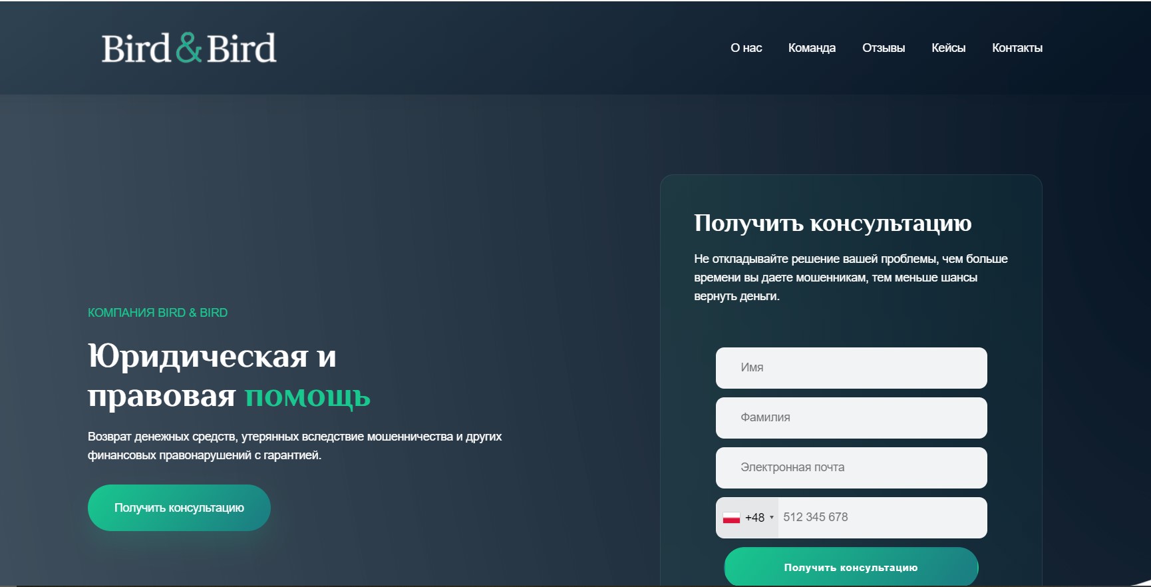The height and width of the screenshot is (587, 1151).
Task: Open the О нас menu item
Action: [746, 48]
